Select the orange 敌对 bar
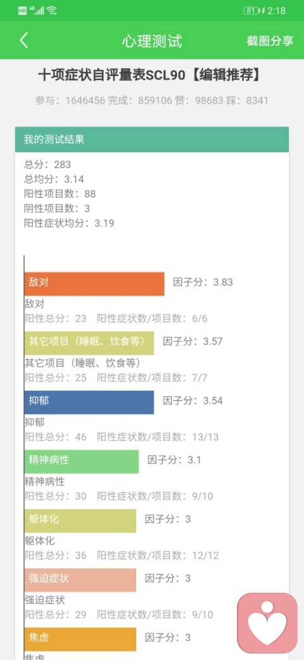Viewport: 304px width, 660px height. click(94, 284)
